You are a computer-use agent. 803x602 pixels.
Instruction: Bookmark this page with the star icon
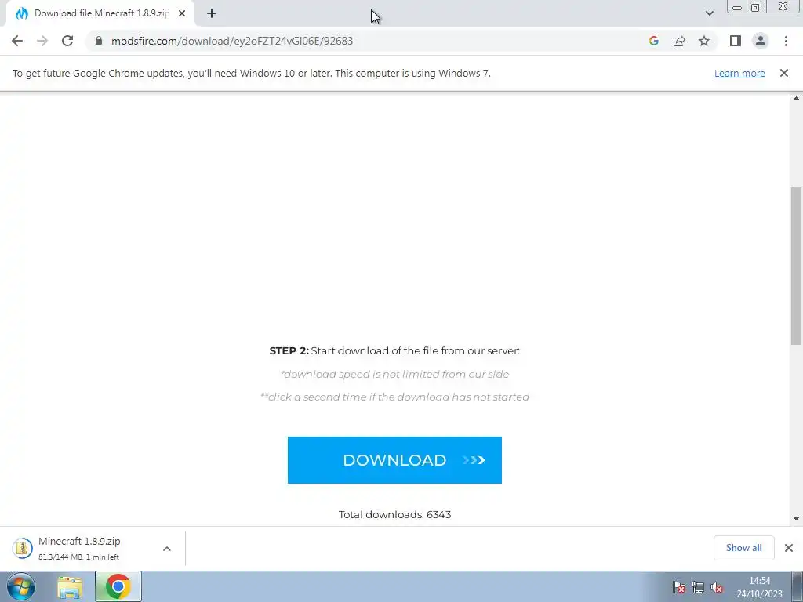click(704, 41)
